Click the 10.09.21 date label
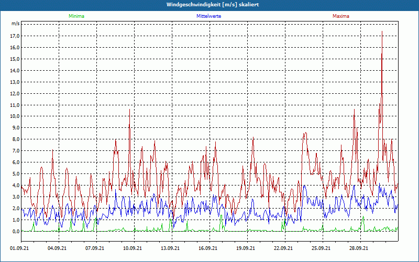Screen dimensions: 419x262 click(x=133, y=248)
